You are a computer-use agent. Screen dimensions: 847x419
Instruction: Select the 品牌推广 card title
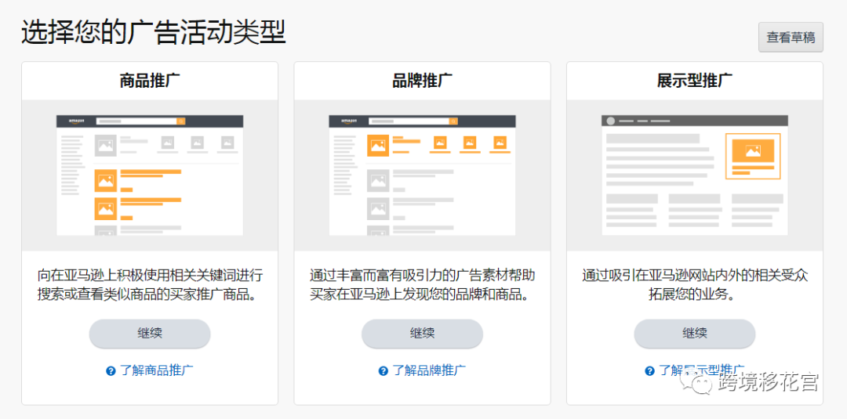click(x=422, y=81)
